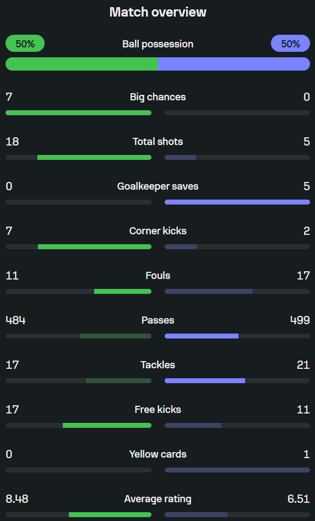Click the green Free kicks bar
Screen dimensions: 315x521
click(x=107, y=425)
